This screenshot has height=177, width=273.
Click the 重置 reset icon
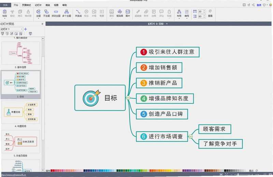pos(210,13)
